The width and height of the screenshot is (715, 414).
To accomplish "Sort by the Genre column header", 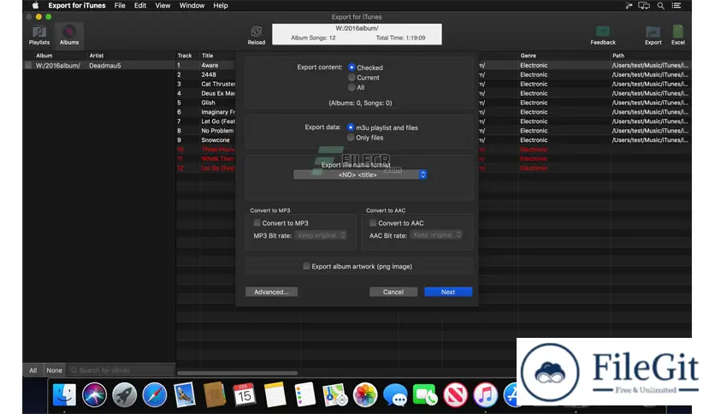I will [528, 56].
